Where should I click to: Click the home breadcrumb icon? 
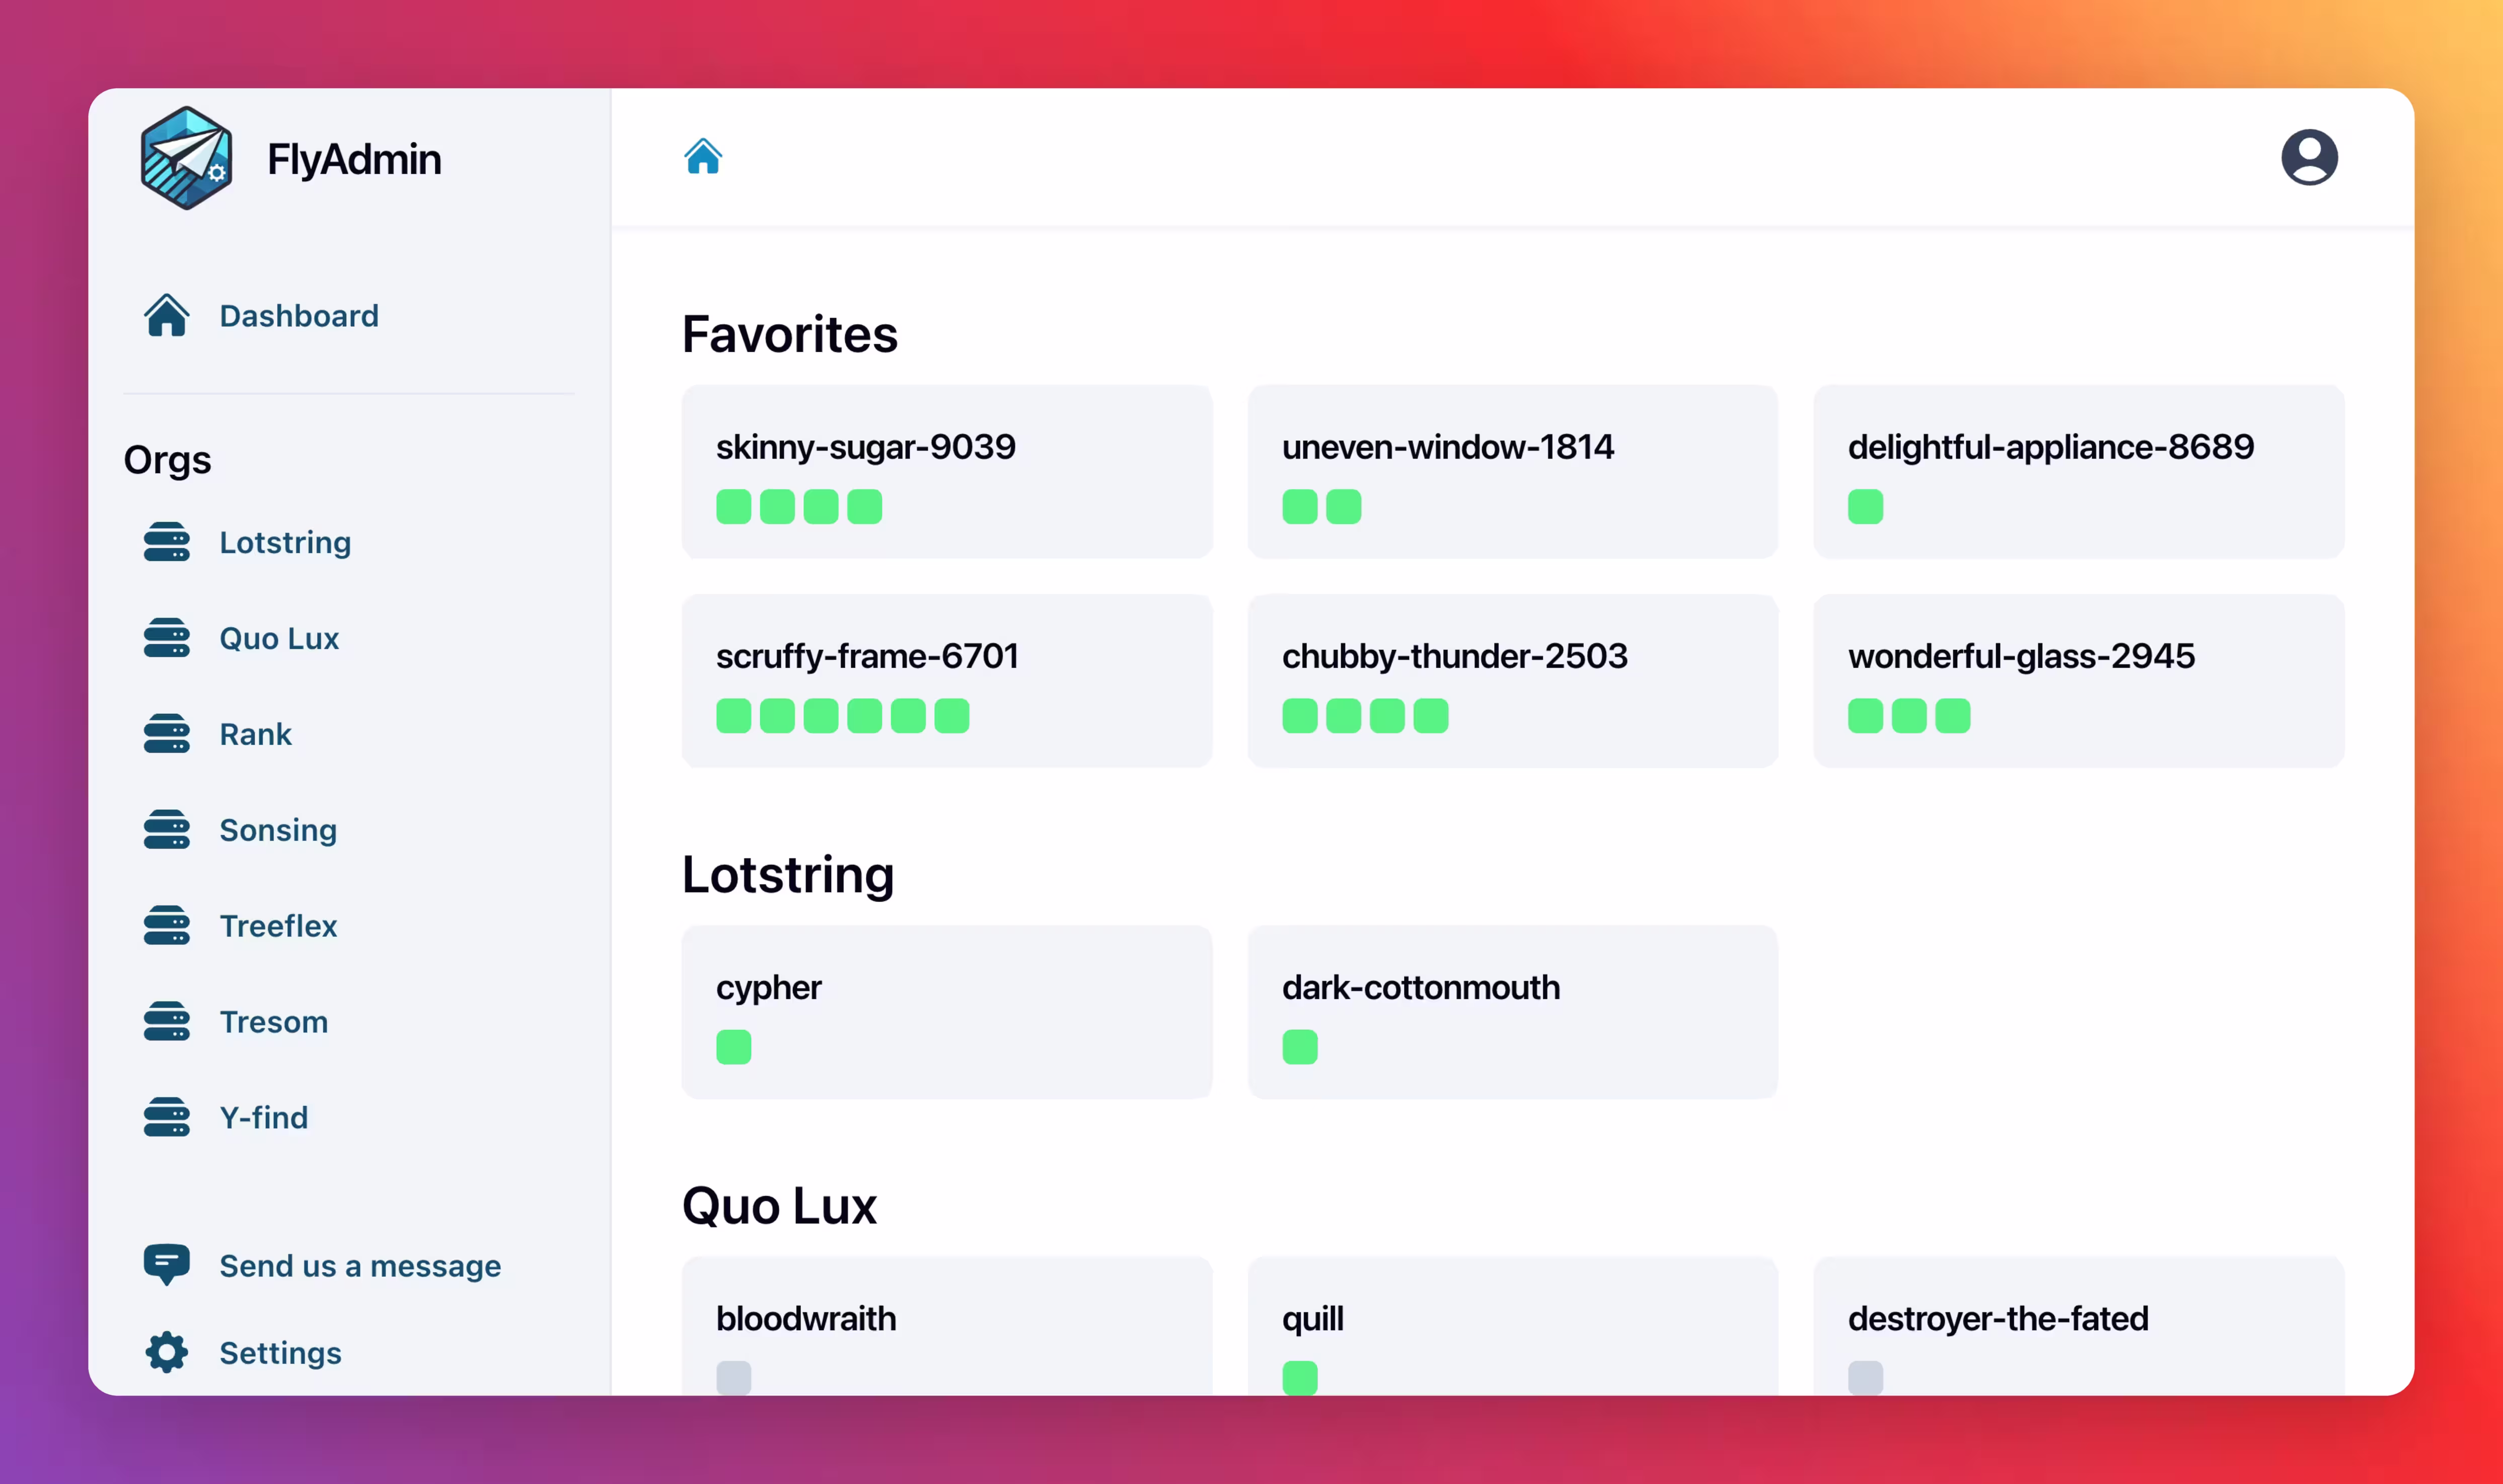(702, 157)
